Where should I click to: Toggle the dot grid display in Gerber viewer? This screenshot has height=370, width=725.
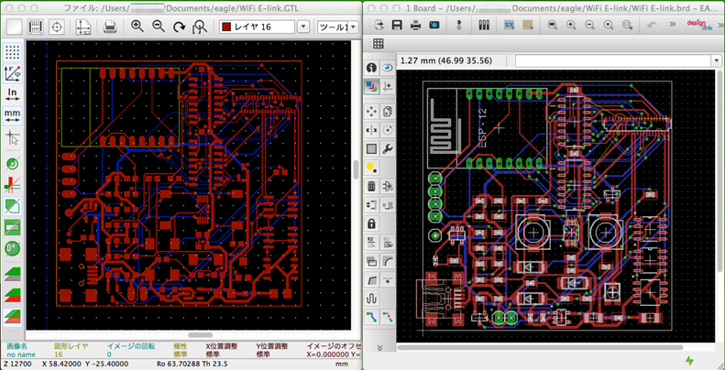(x=14, y=51)
